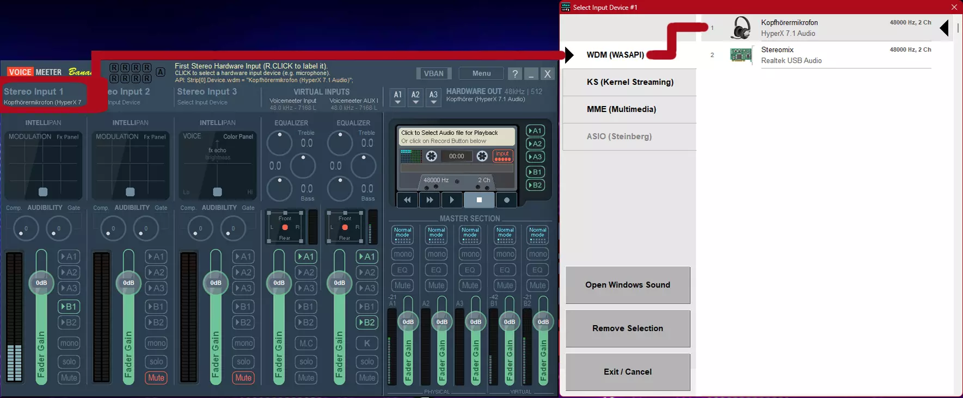Click the right cassette reel icon
Viewport: 963px width, 398px height.
pyautogui.click(x=482, y=157)
